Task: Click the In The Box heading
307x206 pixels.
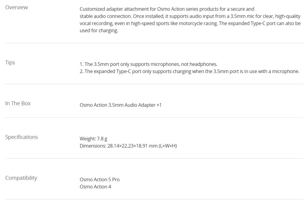Action: coord(18,103)
